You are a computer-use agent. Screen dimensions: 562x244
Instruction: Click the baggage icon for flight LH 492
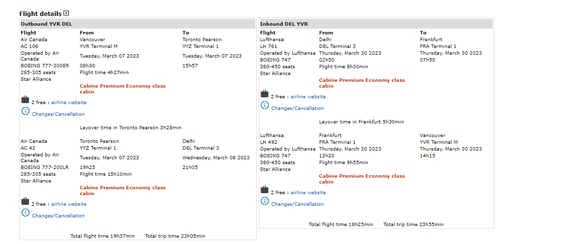(x=265, y=190)
